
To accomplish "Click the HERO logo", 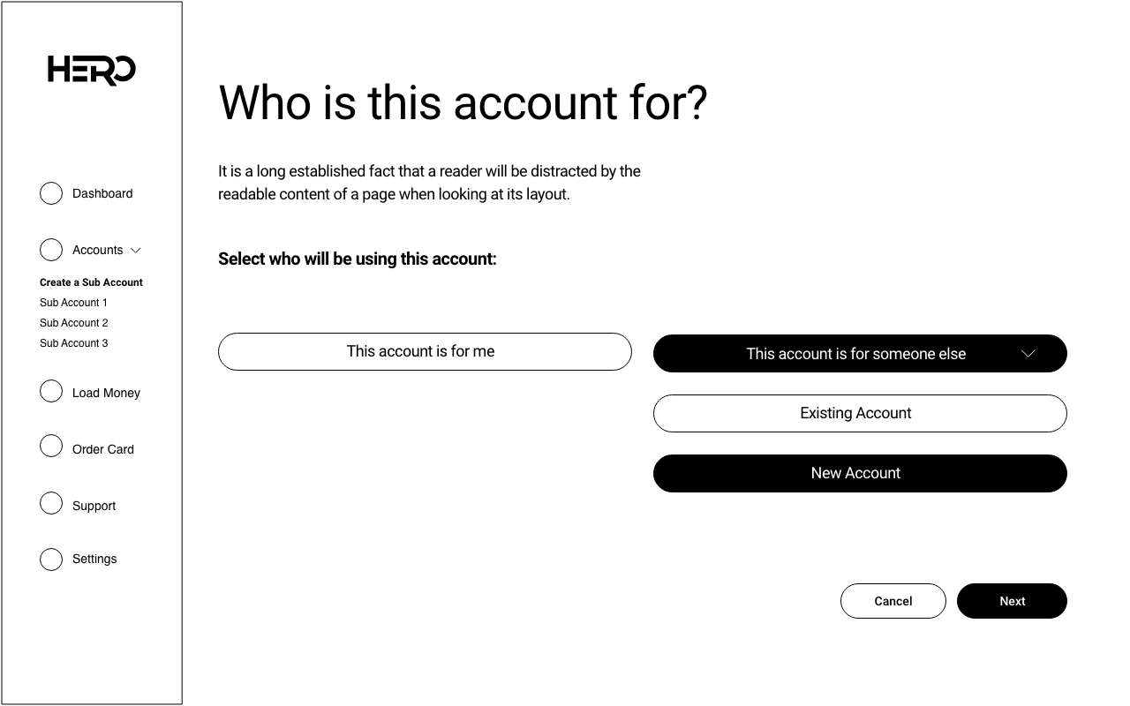I will coord(91,70).
